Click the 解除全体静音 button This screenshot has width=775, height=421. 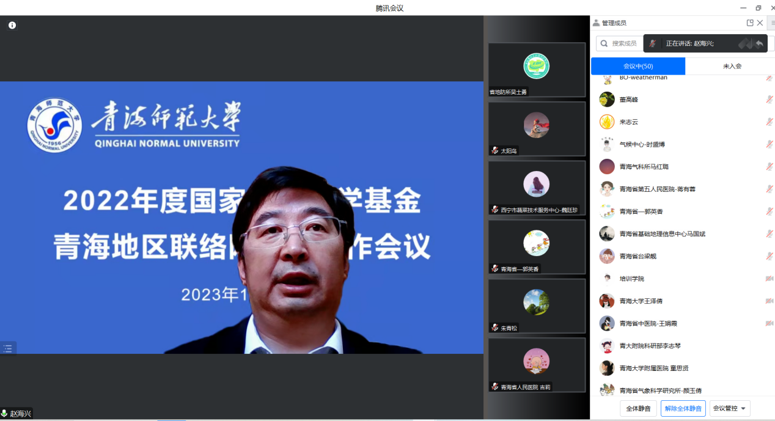pos(683,408)
